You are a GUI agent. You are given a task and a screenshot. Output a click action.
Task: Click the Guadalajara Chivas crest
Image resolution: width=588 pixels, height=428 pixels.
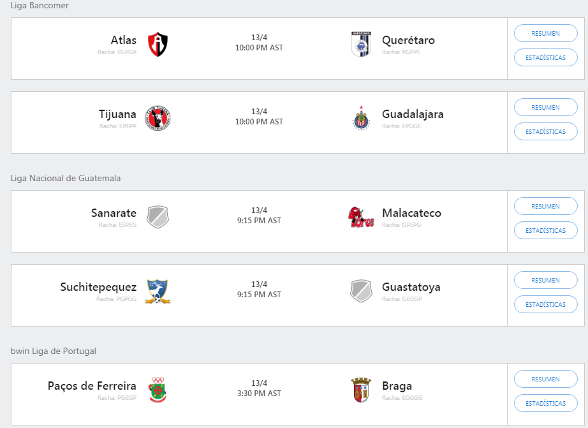[x=361, y=118]
